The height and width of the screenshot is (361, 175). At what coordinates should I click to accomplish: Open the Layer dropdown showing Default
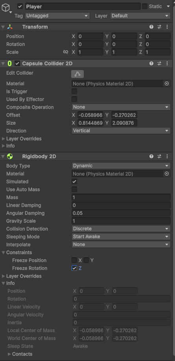coord(140,16)
